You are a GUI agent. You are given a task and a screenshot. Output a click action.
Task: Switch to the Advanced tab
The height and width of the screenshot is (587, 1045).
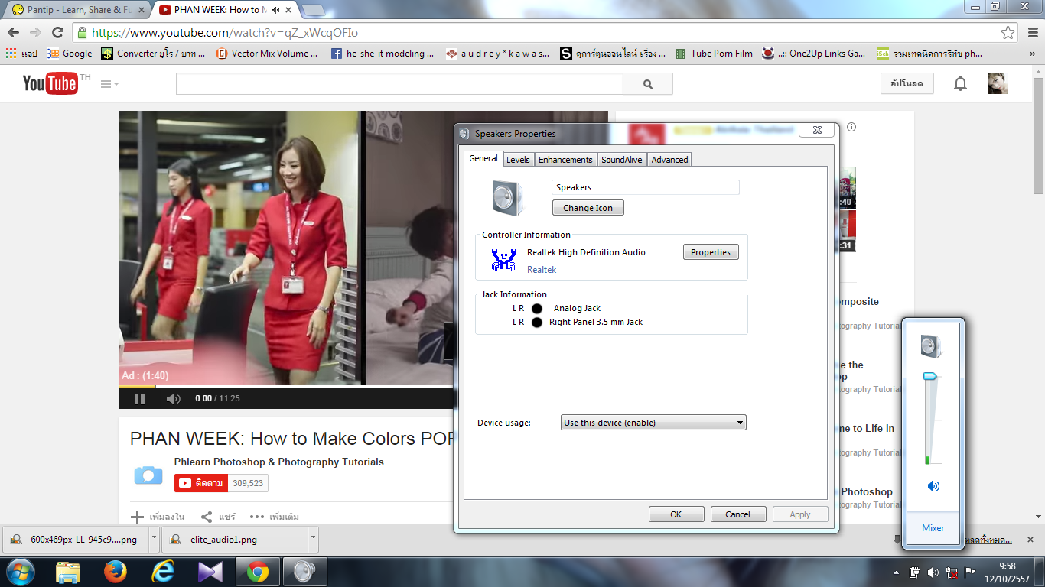click(669, 159)
